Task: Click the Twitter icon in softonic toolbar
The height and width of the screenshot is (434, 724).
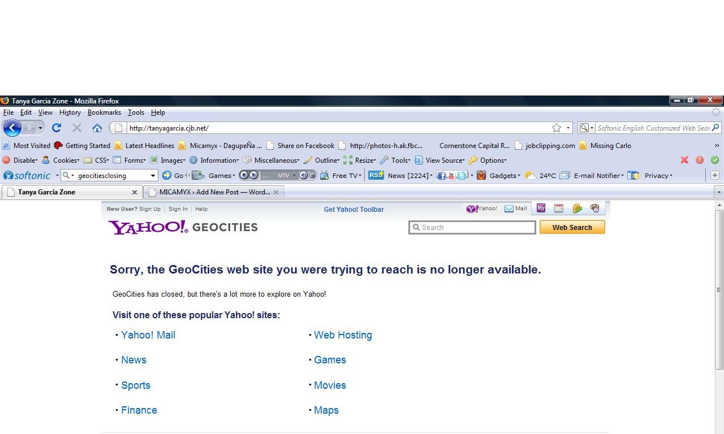Action: (x=462, y=175)
